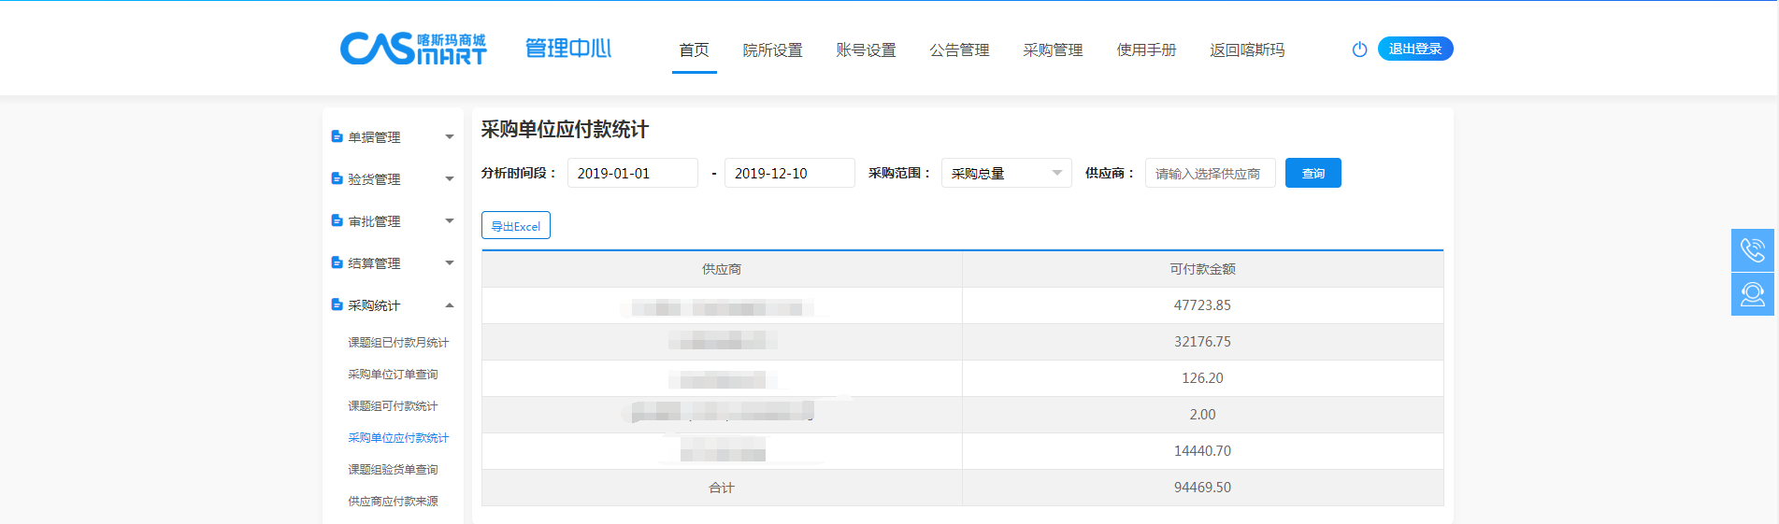
Task: Click the blue 查询 button
Action: pos(1313,173)
